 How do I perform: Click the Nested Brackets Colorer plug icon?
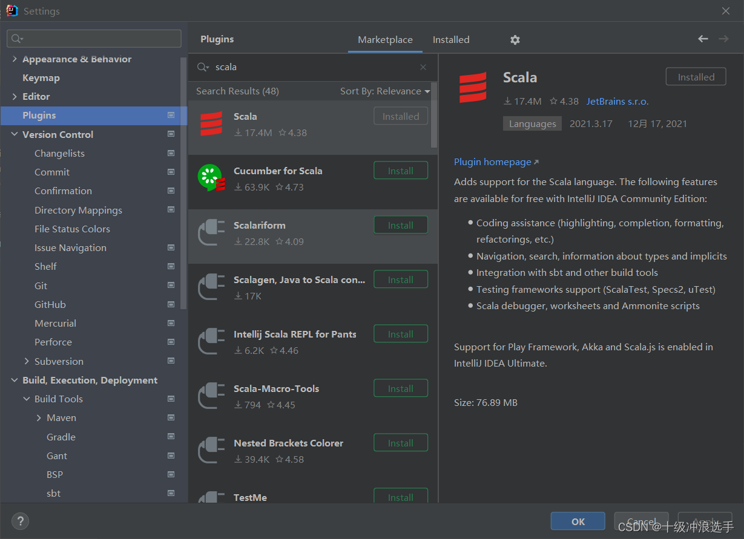211,451
